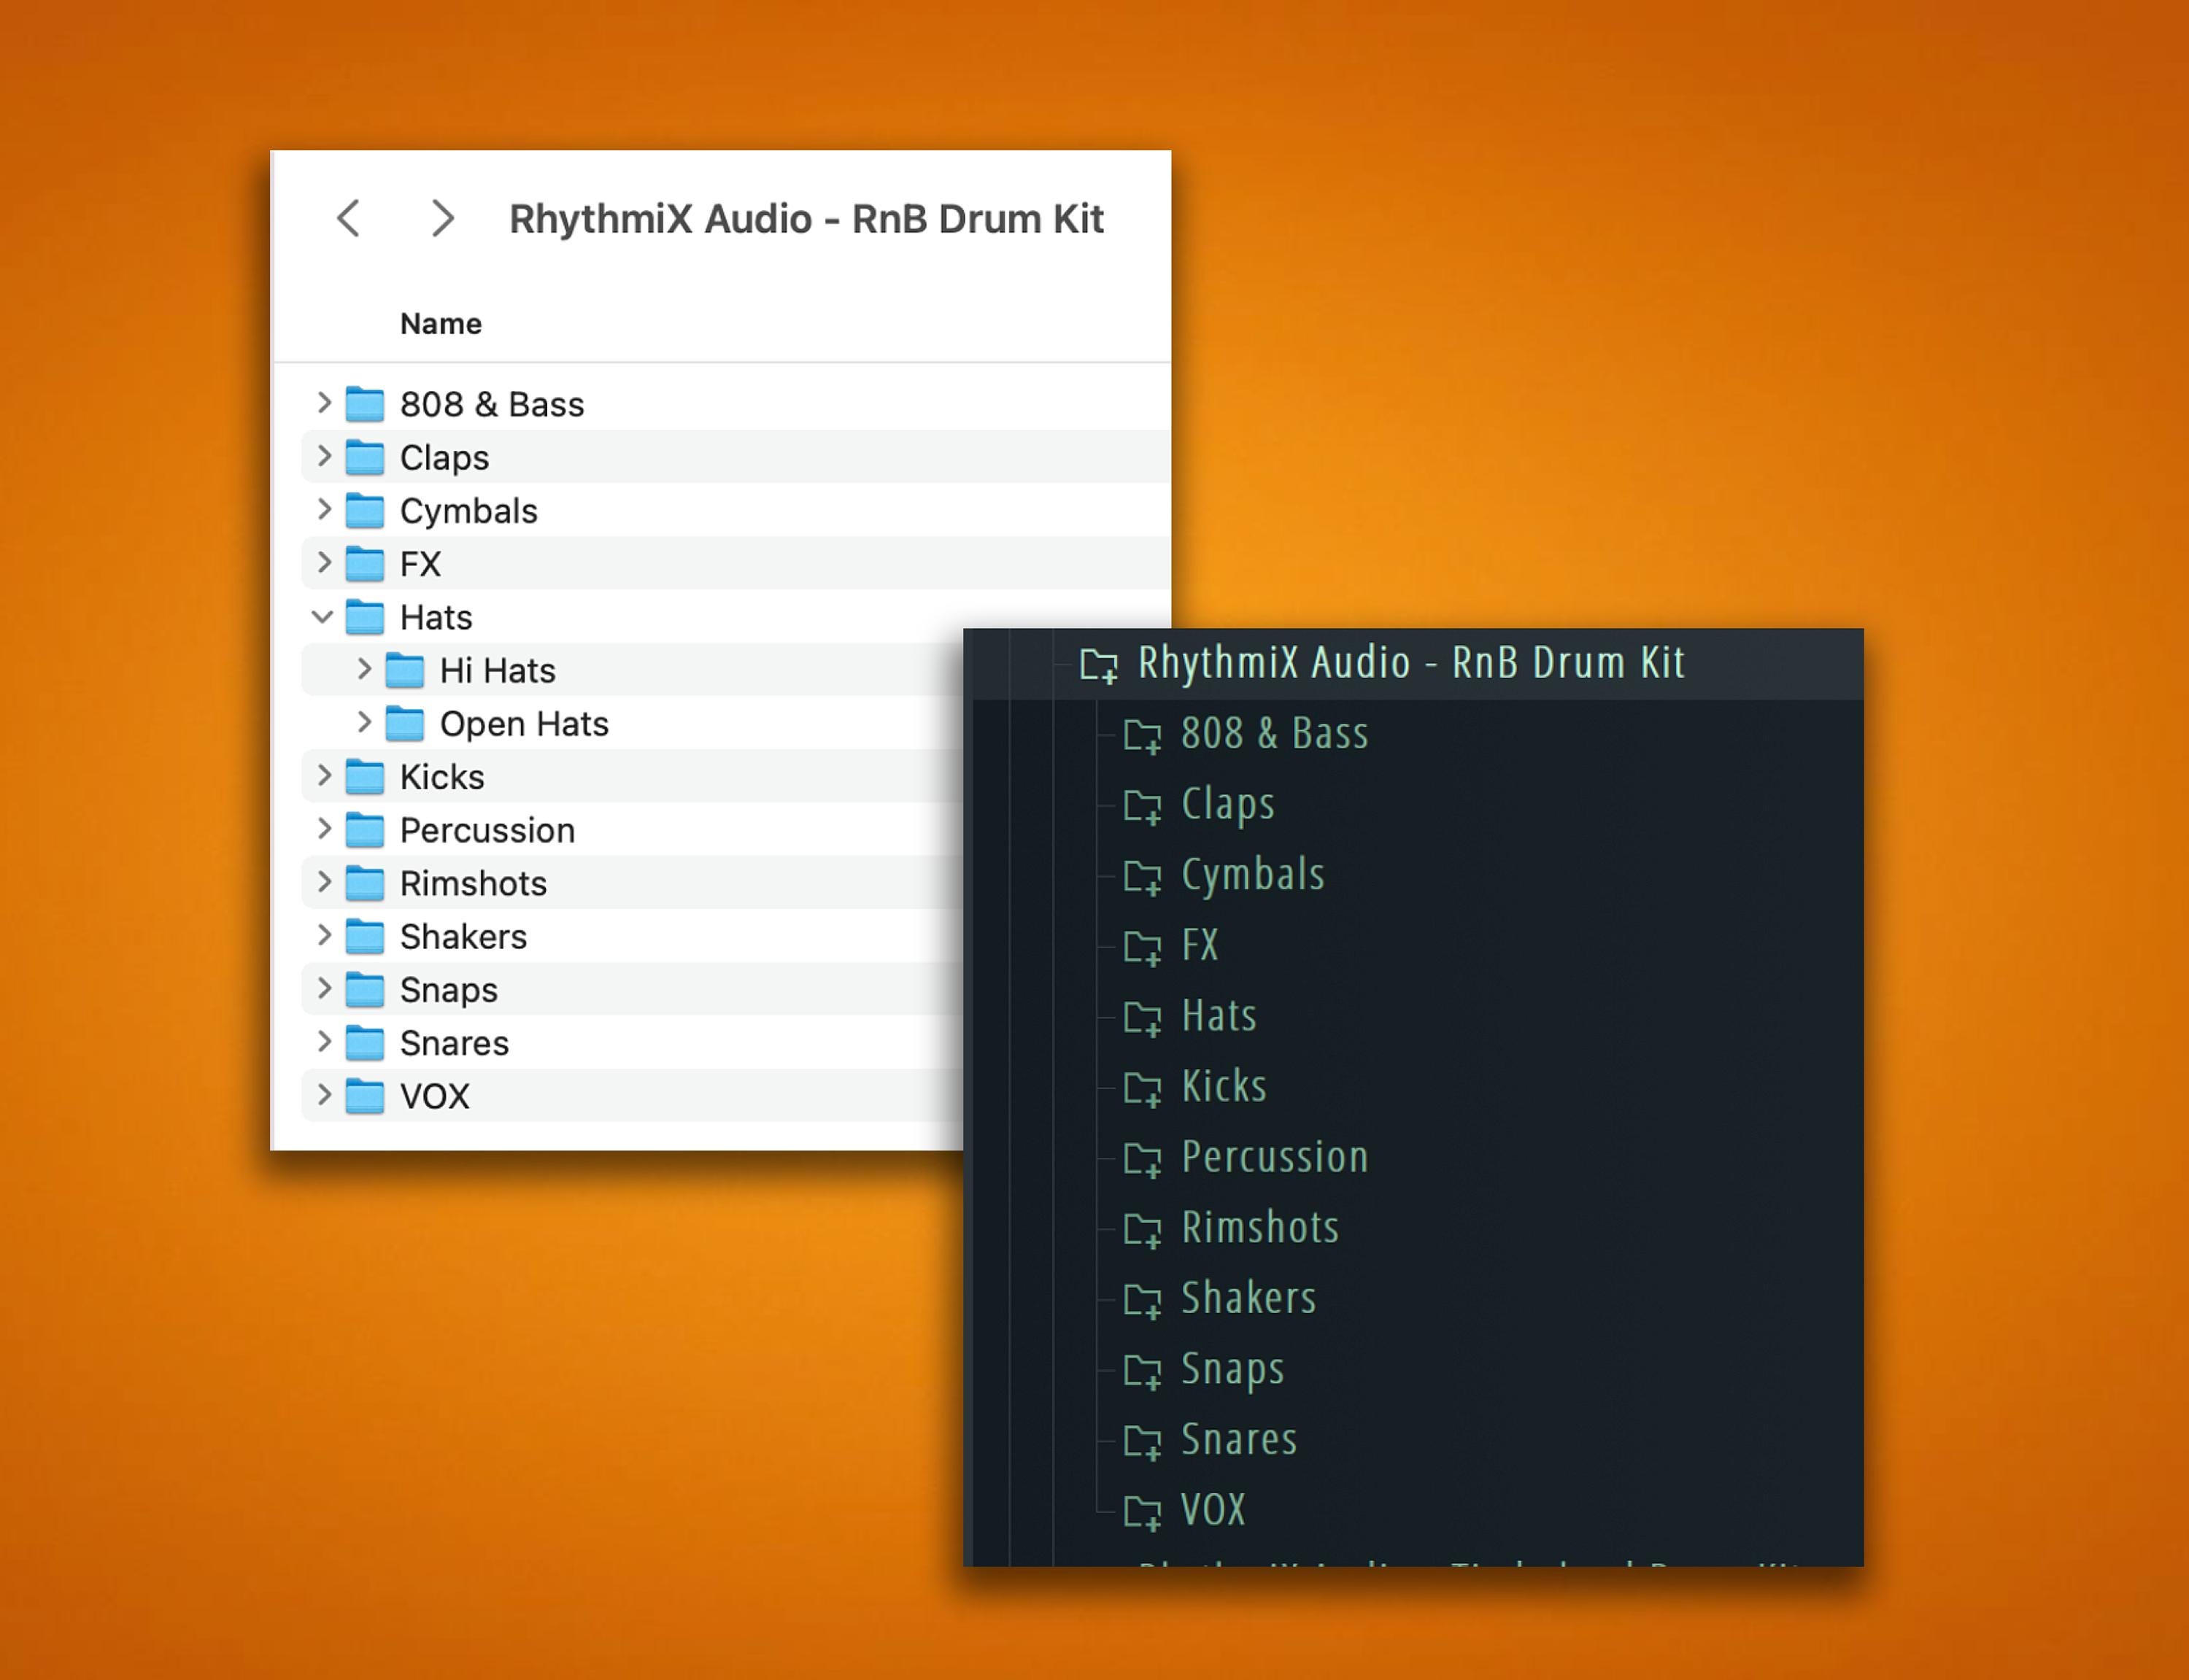This screenshot has width=2189, height=1680.
Task: Select the blue Cymbals folder icon in Finder
Action: pyautogui.click(x=365, y=510)
